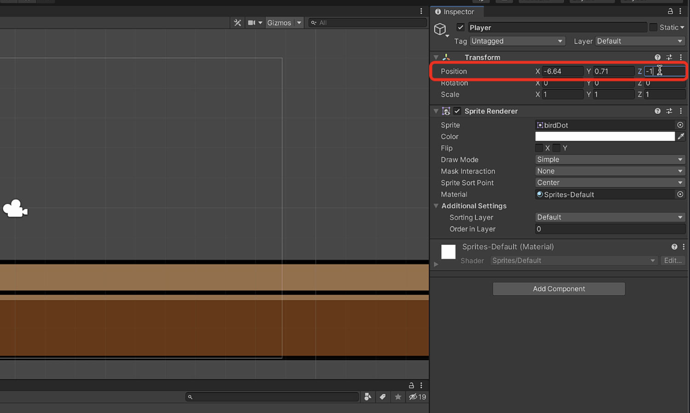Open the Transform presets icon

point(669,57)
